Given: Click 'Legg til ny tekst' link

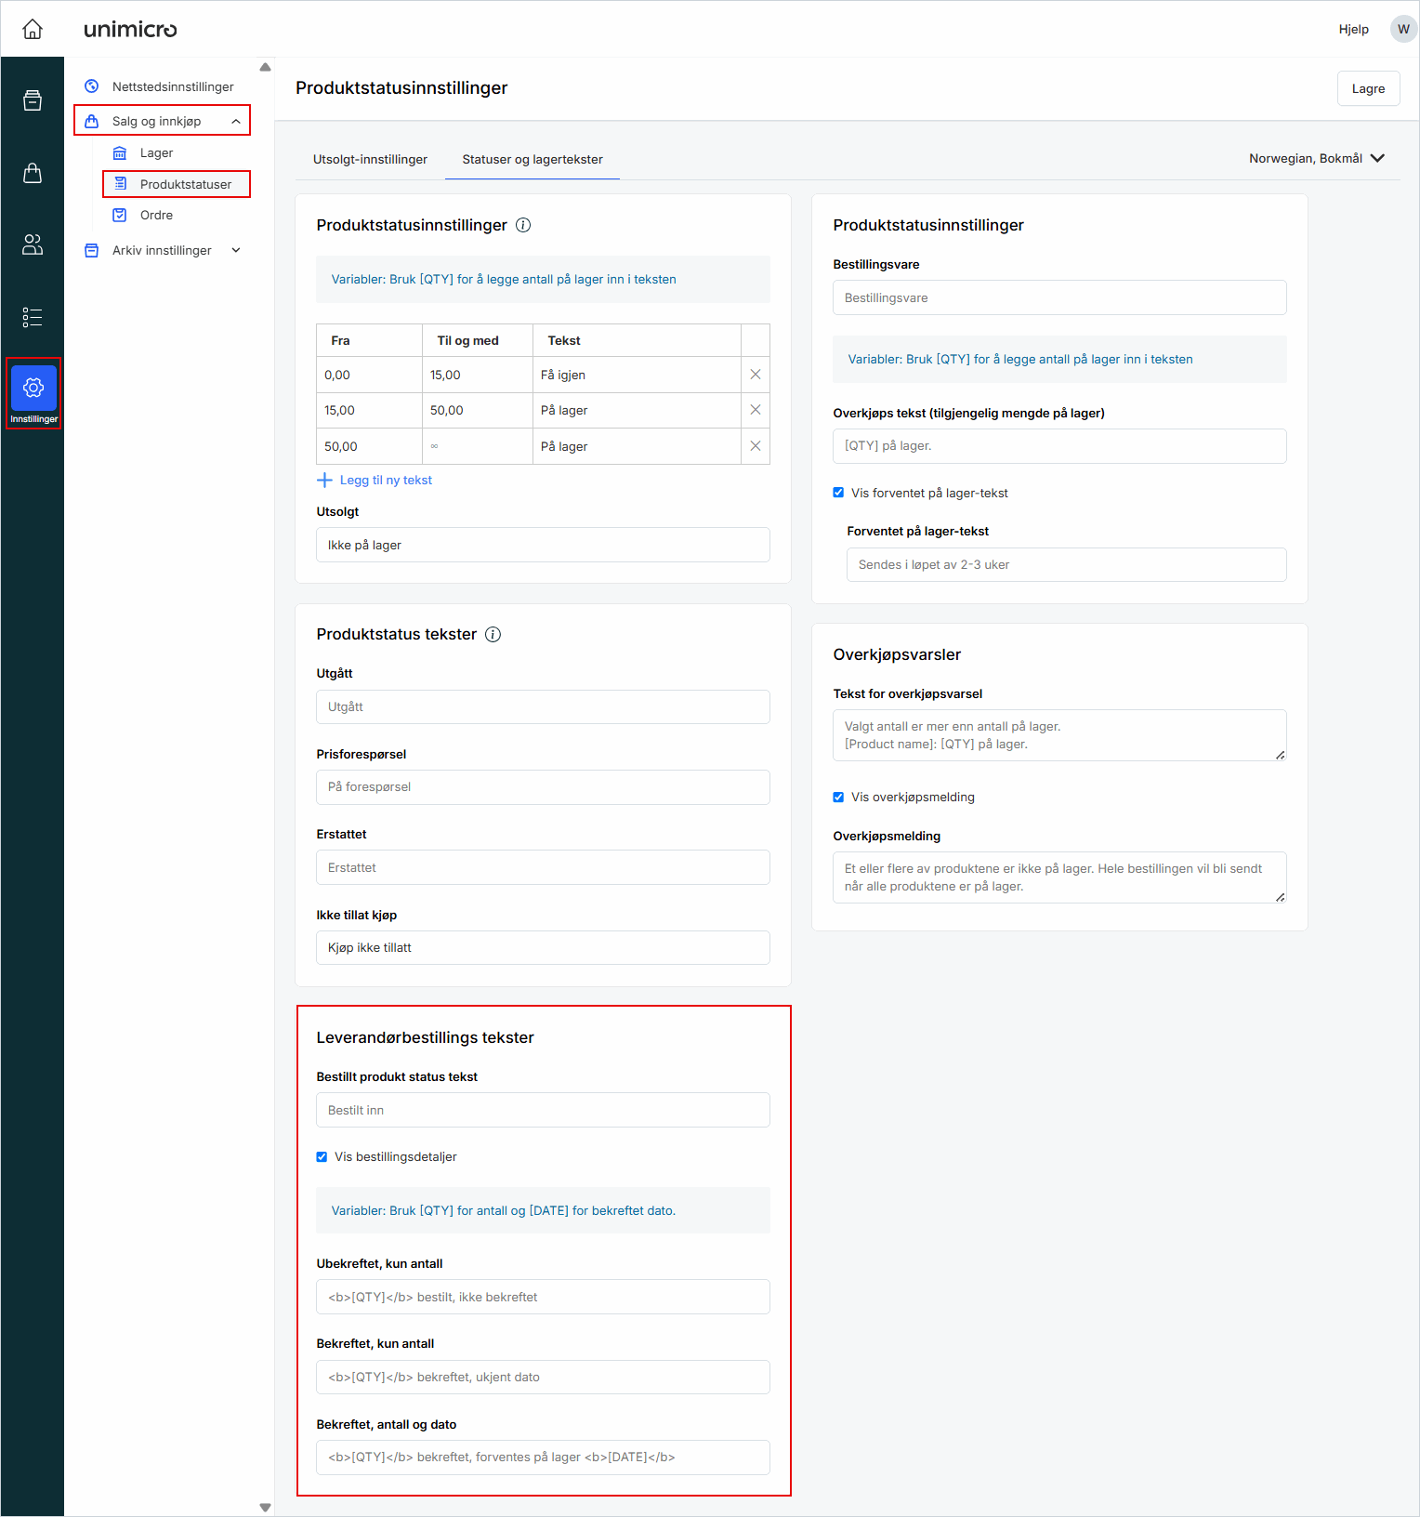Looking at the screenshot, I should point(385,481).
